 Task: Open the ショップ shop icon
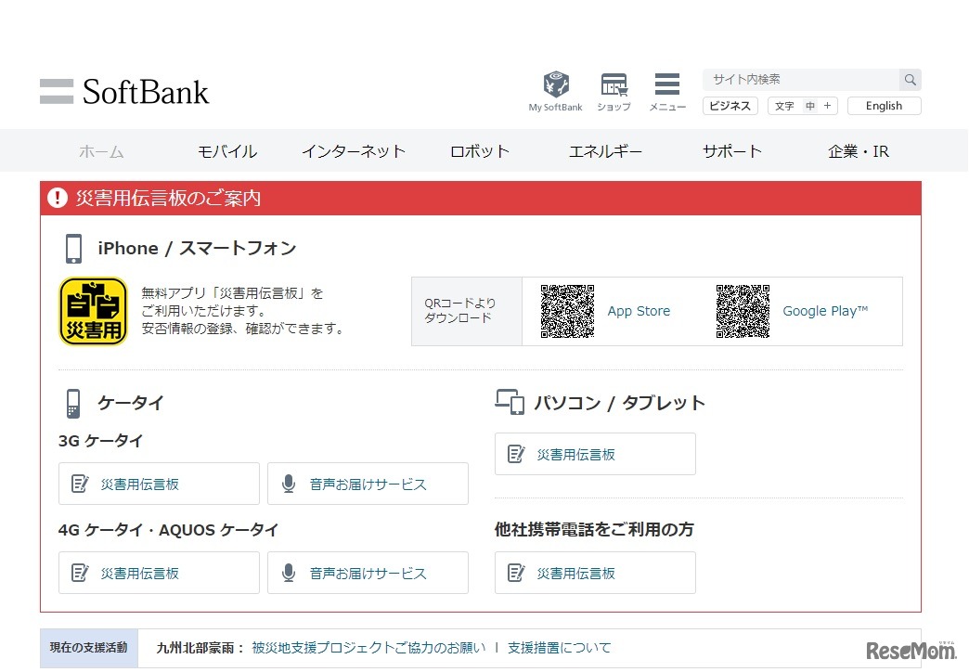[614, 91]
